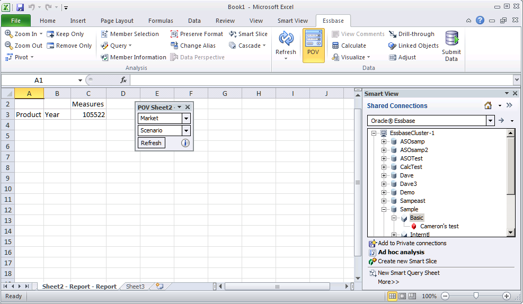Click the Zoom In ribbon button
This screenshot has height=304, width=523.
tap(24, 34)
